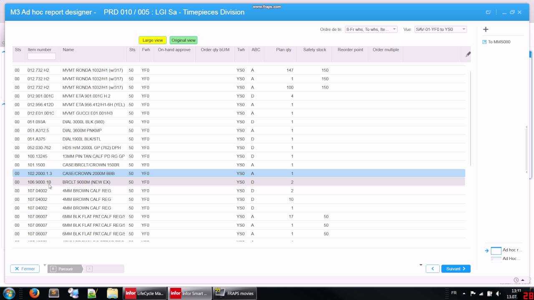Select row MVMT ETA 956.412/H1-6H (YEL)
The width and height of the screenshot is (534, 300).
coord(239,105)
